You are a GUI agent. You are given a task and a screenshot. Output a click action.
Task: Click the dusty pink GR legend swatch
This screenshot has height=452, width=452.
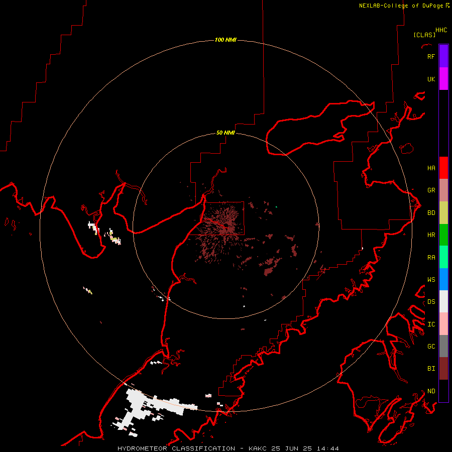point(443,190)
